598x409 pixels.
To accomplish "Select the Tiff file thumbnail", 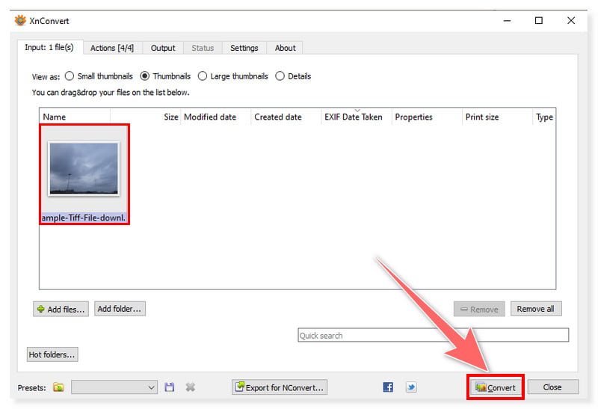I will click(84, 170).
